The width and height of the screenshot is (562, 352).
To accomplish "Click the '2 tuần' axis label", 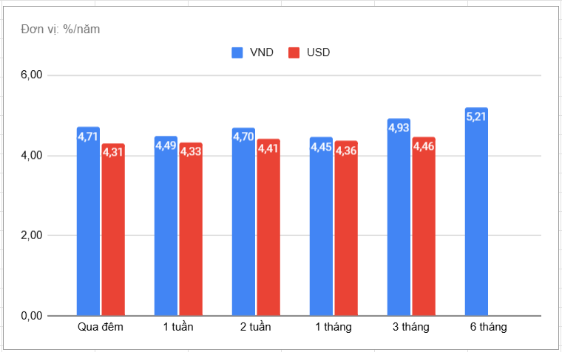I will [x=255, y=327].
